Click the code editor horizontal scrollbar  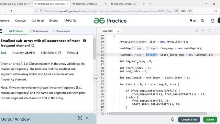pyautogui.click(x=158, y=113)
